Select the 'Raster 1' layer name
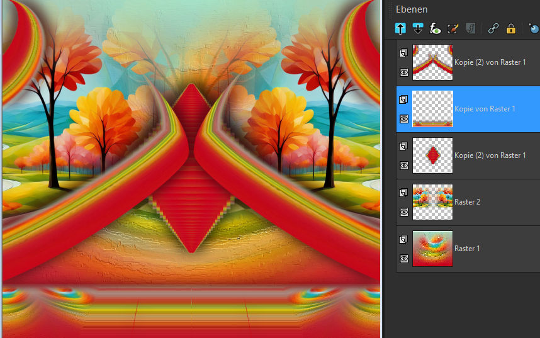This screenshot has height=338, width=540. [467, 249]
